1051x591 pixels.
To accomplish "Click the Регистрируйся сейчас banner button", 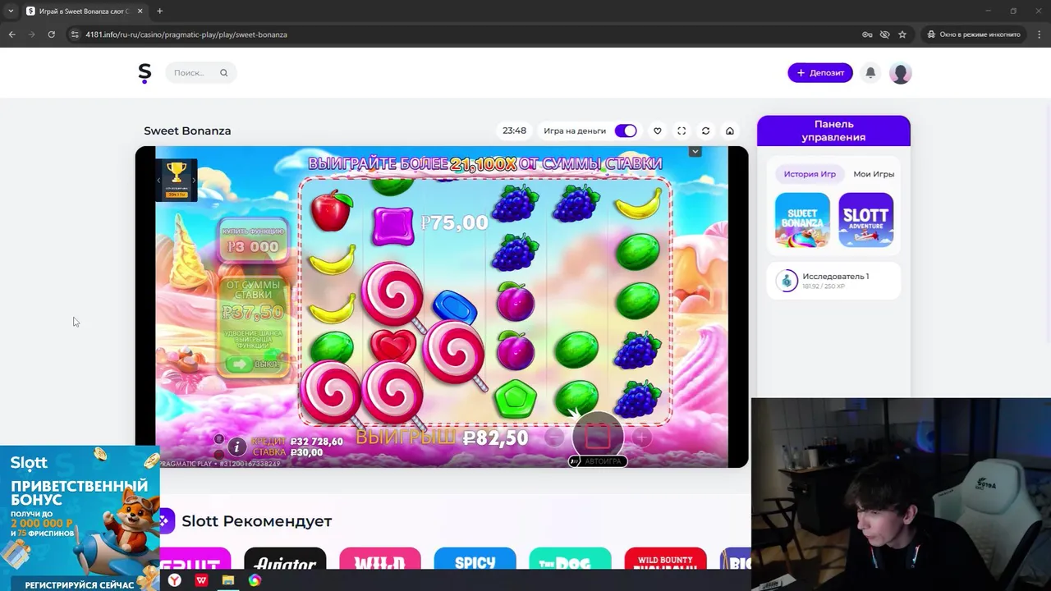I will pos(79,584).
